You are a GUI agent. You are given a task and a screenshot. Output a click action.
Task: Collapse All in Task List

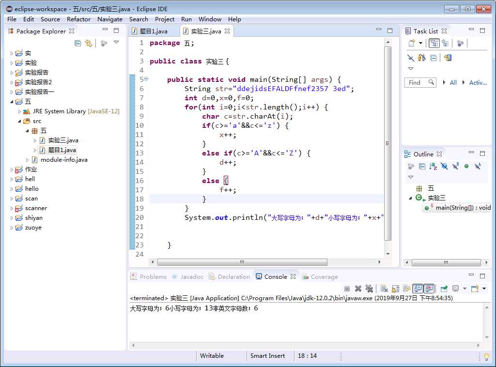(434, 58)
